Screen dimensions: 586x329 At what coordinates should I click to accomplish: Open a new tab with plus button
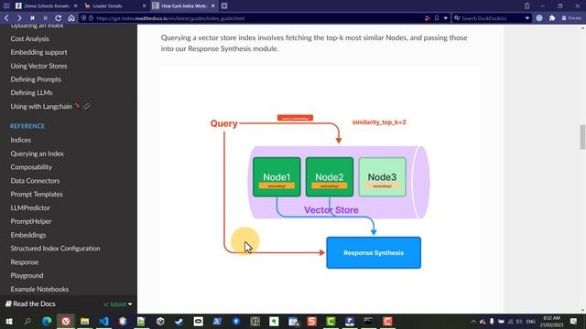pyautogui.click(x=224, y=6)
